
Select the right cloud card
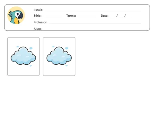[x=59, y=56]
